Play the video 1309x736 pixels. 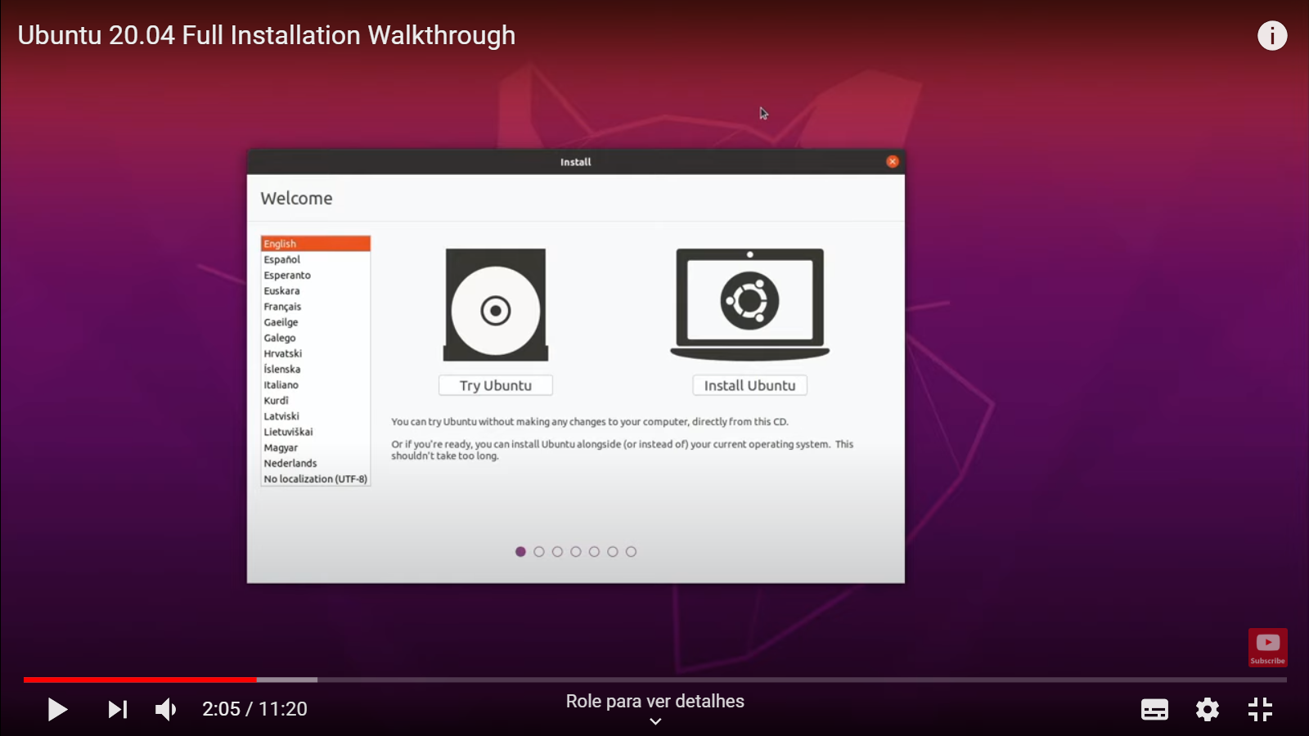(x=56, y=709)
